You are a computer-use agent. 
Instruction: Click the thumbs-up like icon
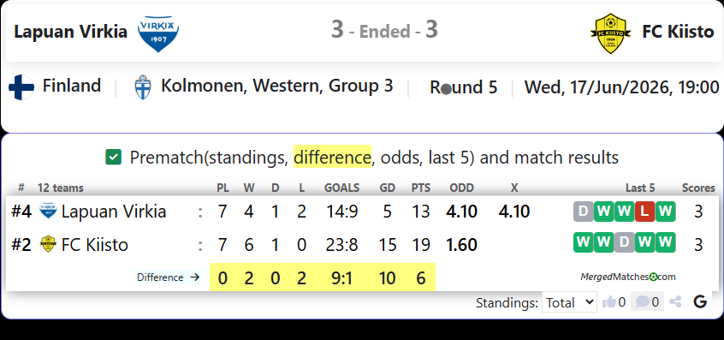pyautogui.click(x=609, y=302)
